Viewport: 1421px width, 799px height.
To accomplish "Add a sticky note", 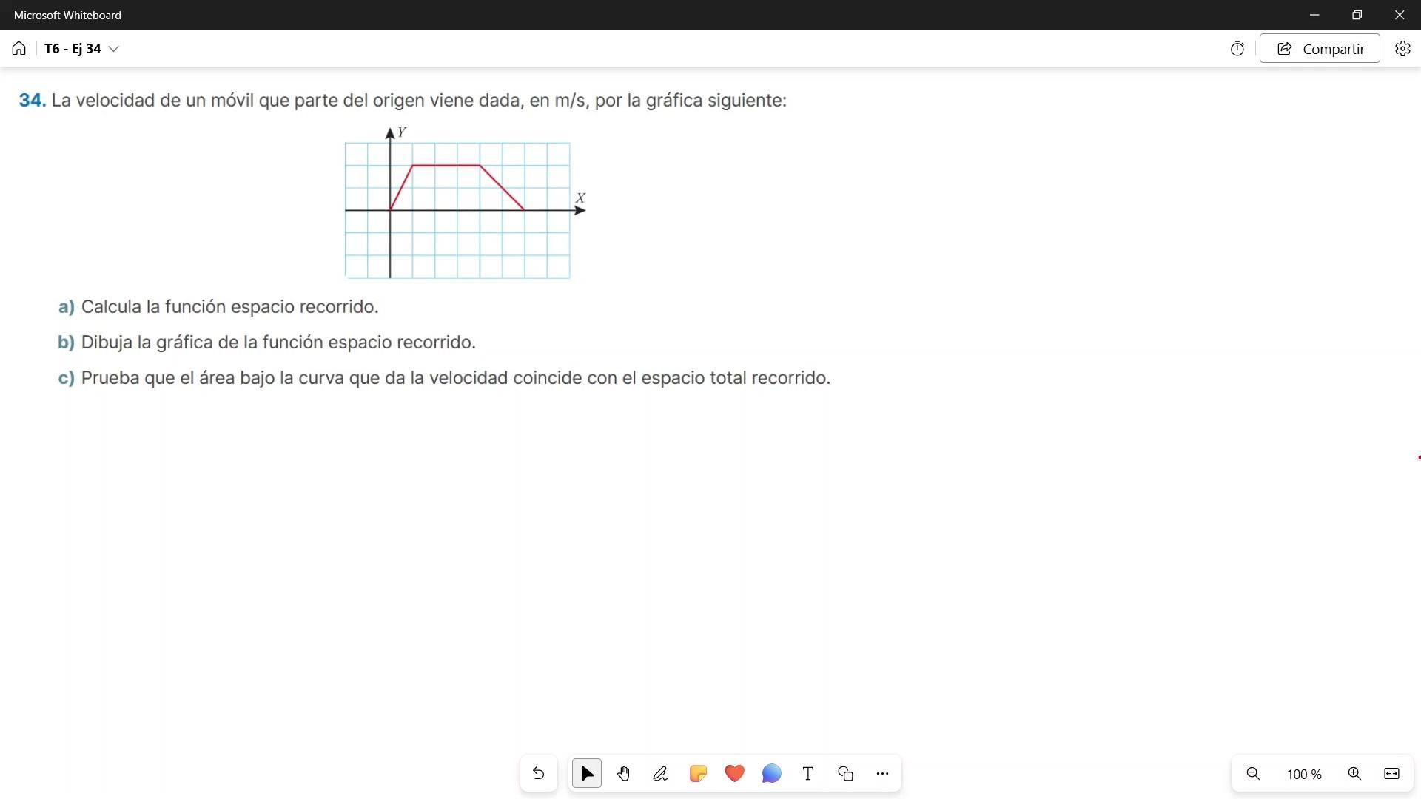I will pos(697,774).
